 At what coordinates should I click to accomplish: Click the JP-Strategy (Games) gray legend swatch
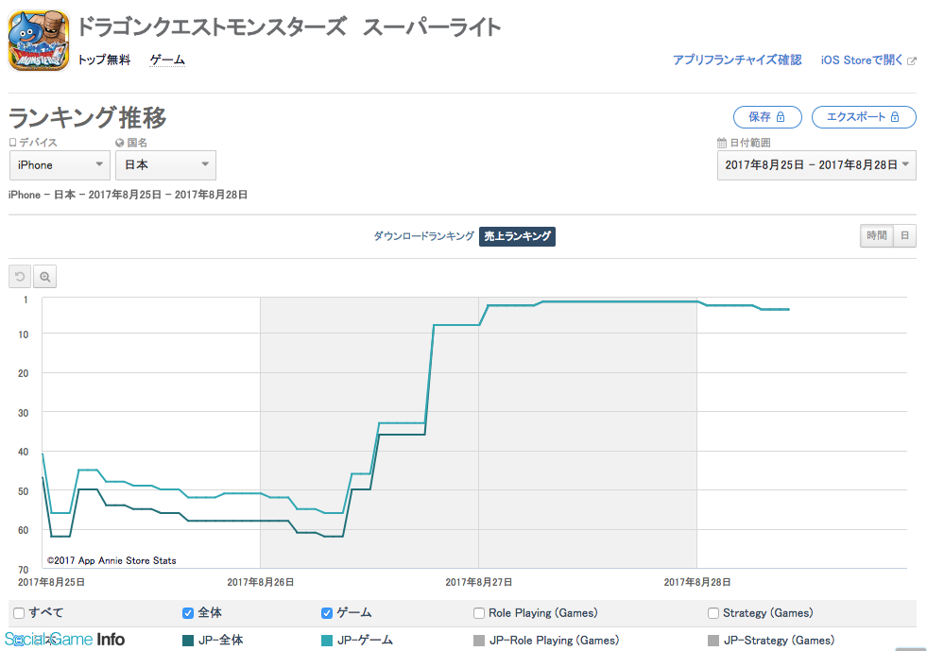[713, 641]
